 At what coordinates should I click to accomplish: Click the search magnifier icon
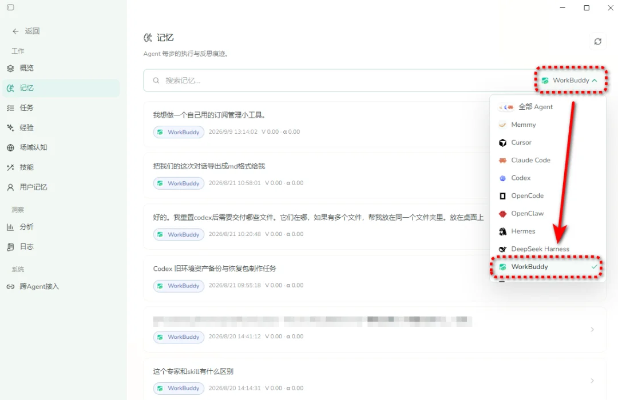(x=156, y=81)
